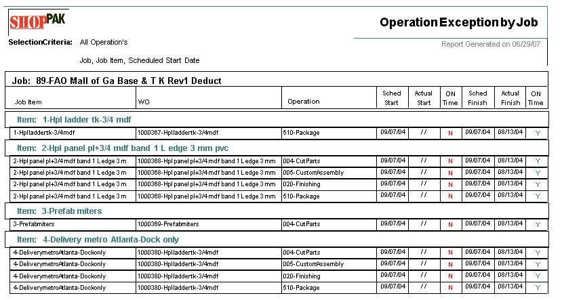The height and width of the screenshot is (300, 562).
Task: Click the Job 89-FAO Mall of Ga heading
Action: pos(117,81)
